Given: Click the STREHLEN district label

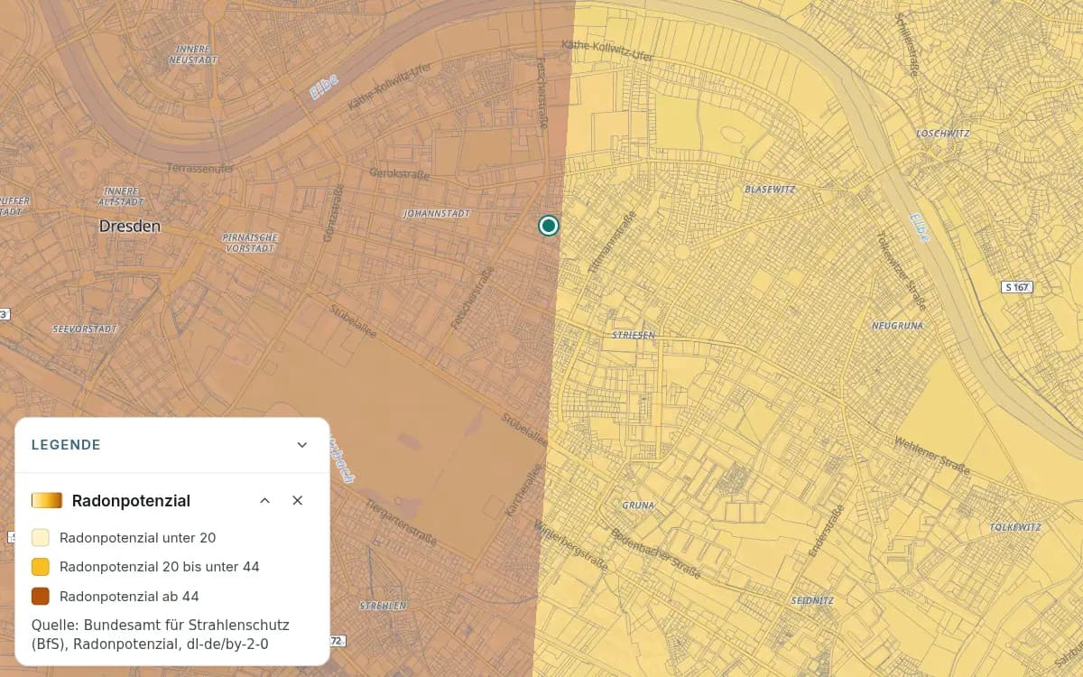Looking at the screenshot, I should tap(383, 606).
